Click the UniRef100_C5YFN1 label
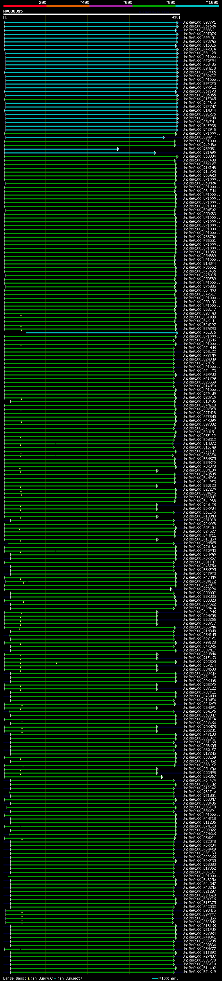Screen dimensions: 222x981 (x=199, y=122)
